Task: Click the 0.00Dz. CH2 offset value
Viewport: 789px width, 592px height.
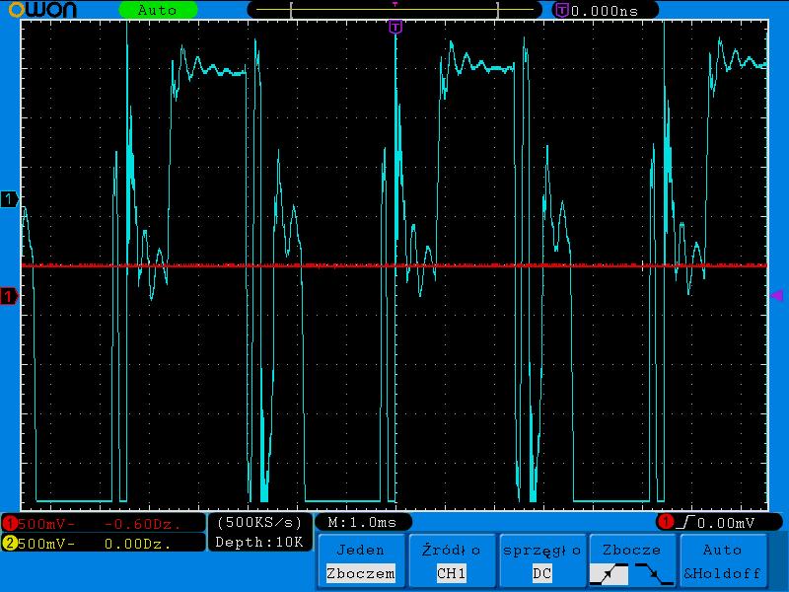Action: [138, 544]
